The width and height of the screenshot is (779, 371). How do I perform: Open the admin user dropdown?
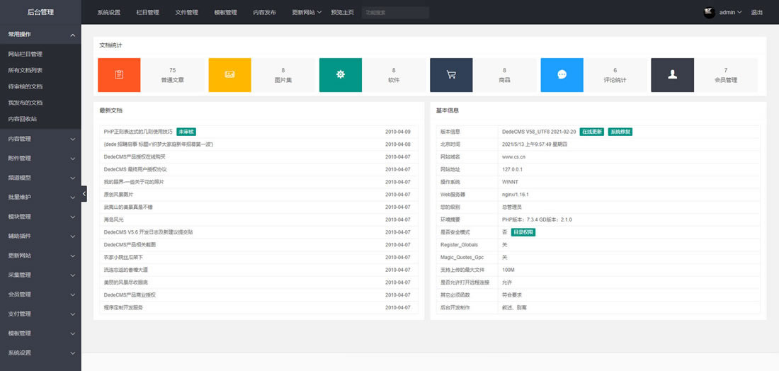(x=730, y=12)
